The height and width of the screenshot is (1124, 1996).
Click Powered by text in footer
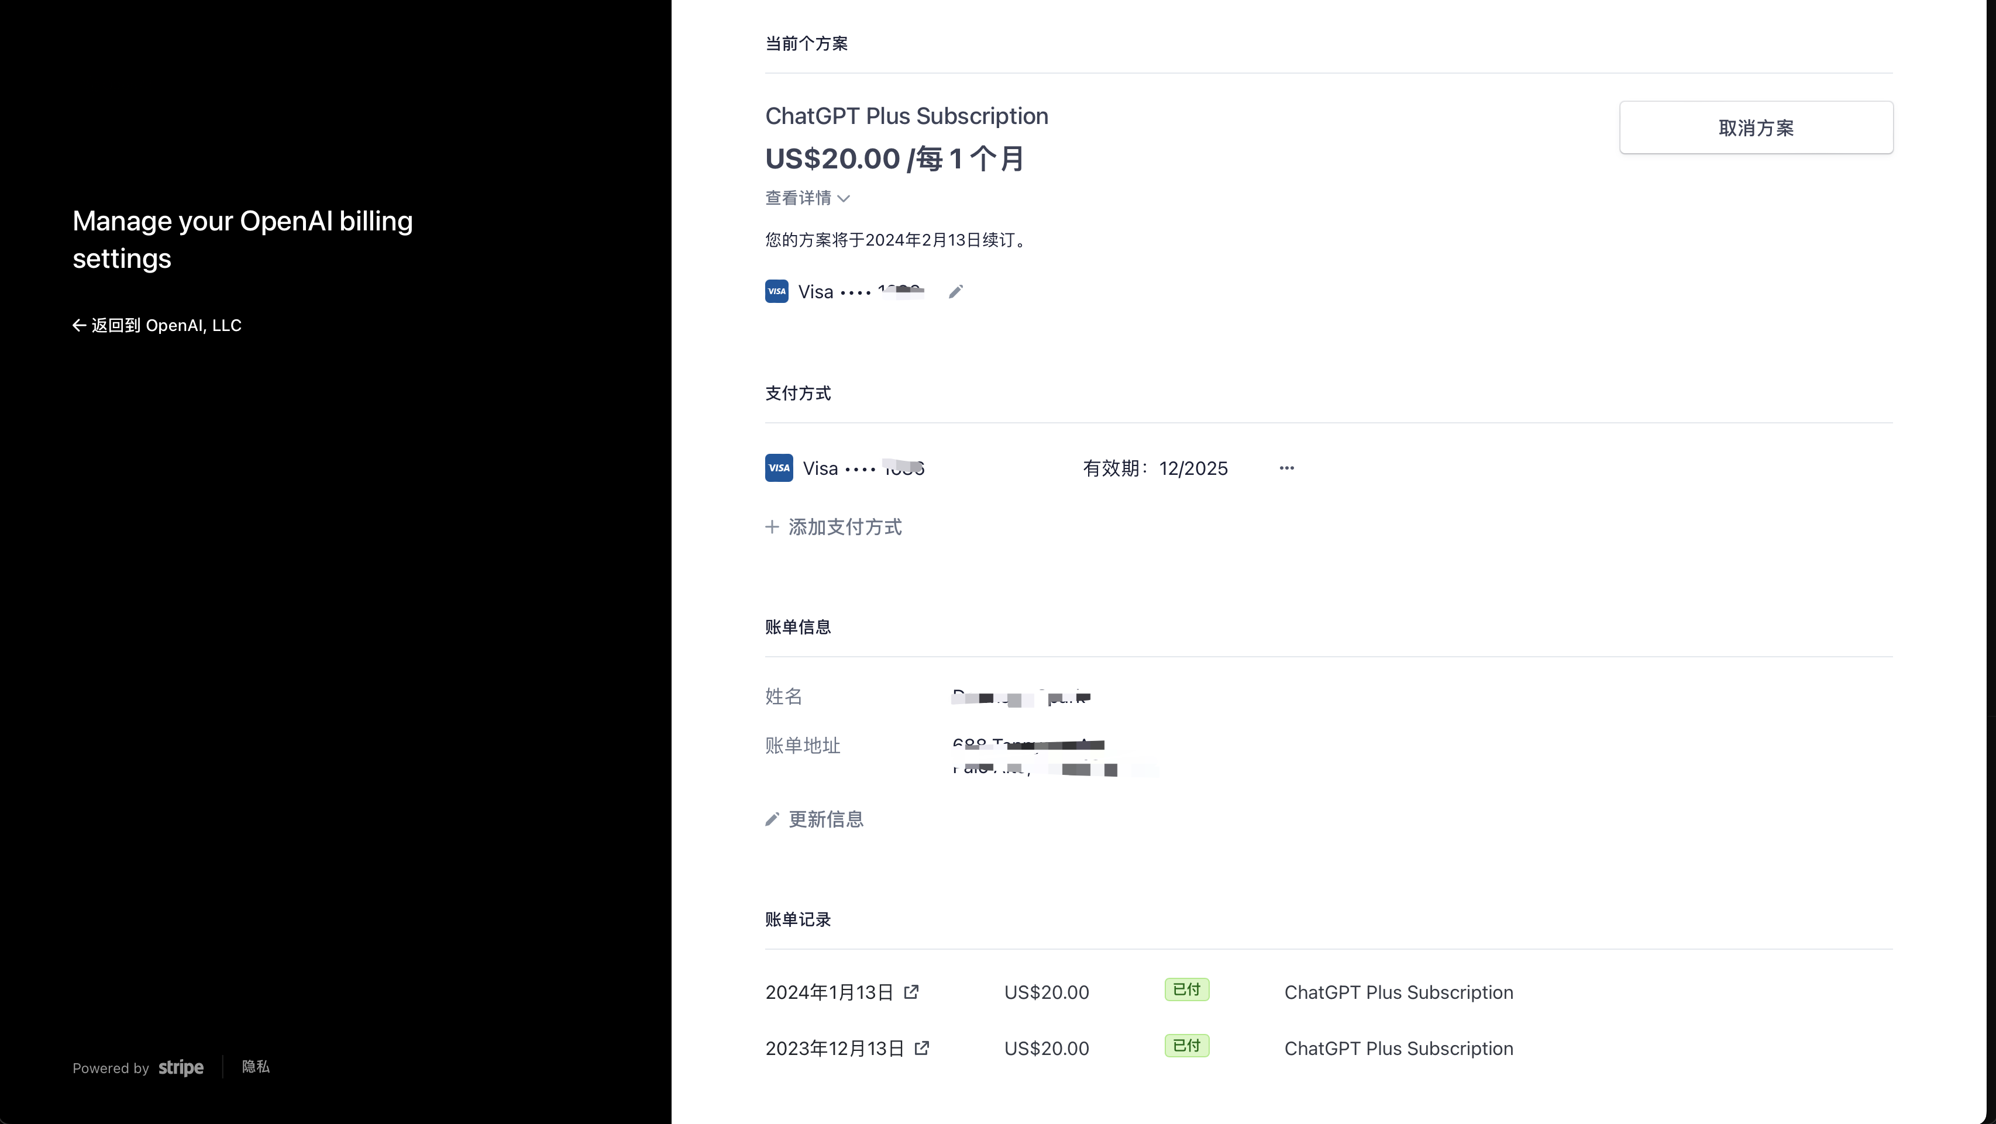111,1068
